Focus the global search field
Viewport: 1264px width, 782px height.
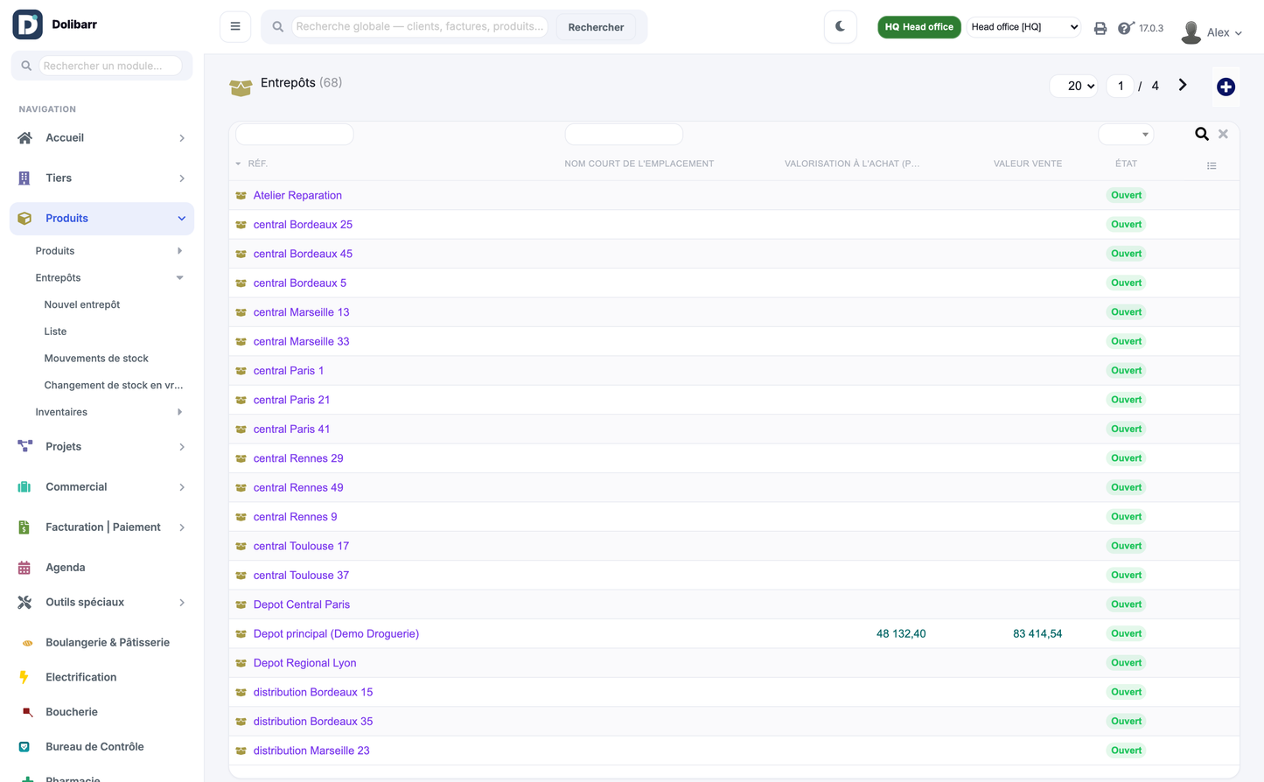(419, 26)
